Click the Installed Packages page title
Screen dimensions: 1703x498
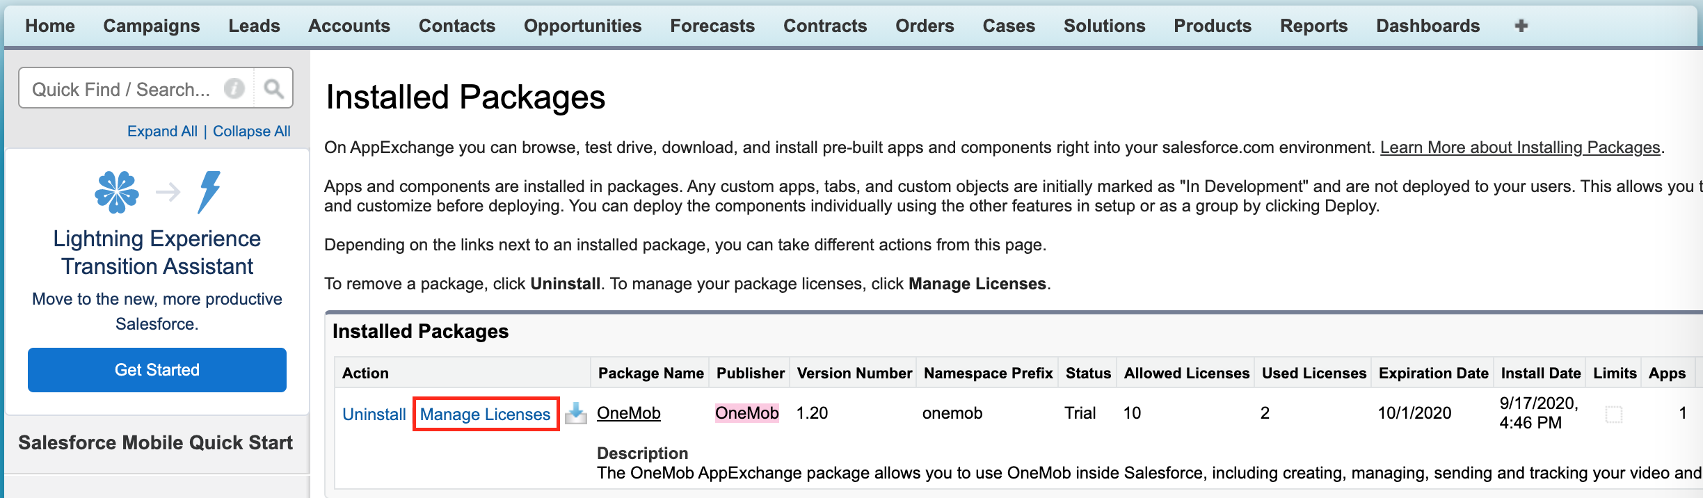pyautogui.click(x=465, y=97)
